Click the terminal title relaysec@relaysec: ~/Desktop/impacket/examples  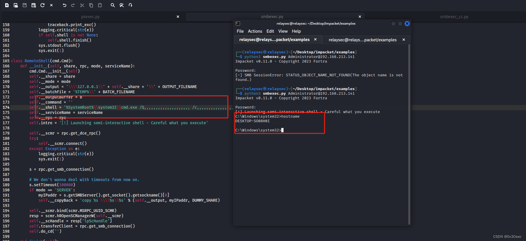coord(316,24)
